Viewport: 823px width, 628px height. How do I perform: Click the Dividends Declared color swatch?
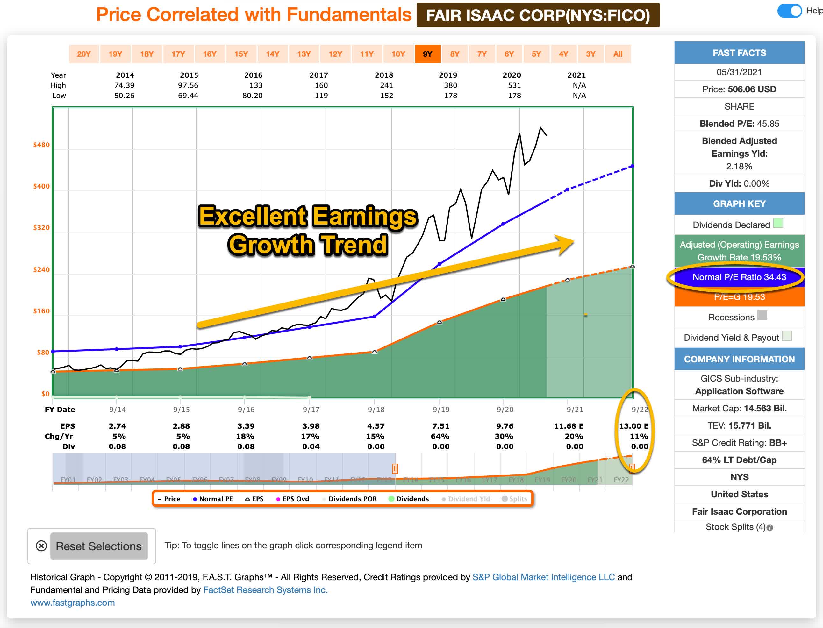click(x=778, y=223)
